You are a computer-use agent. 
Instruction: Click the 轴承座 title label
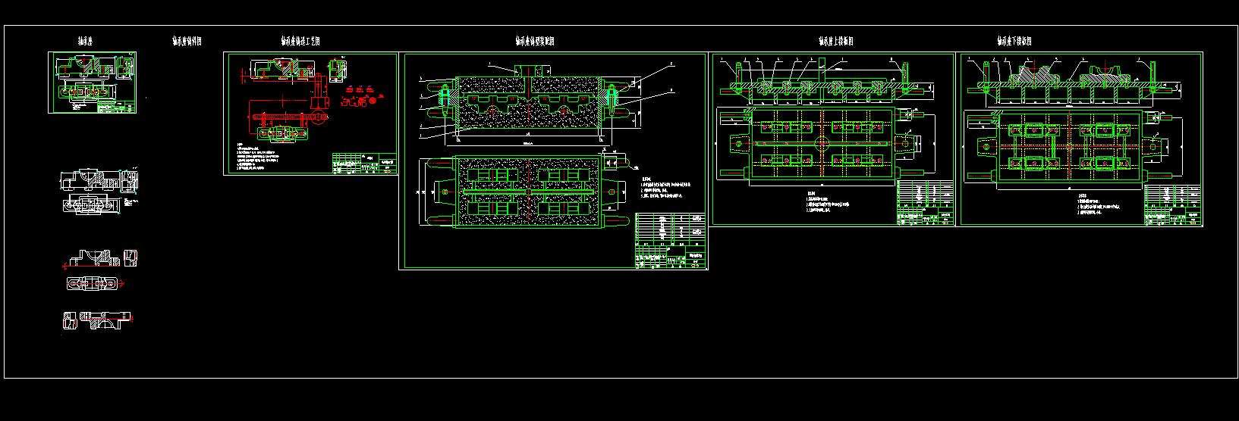85,42
